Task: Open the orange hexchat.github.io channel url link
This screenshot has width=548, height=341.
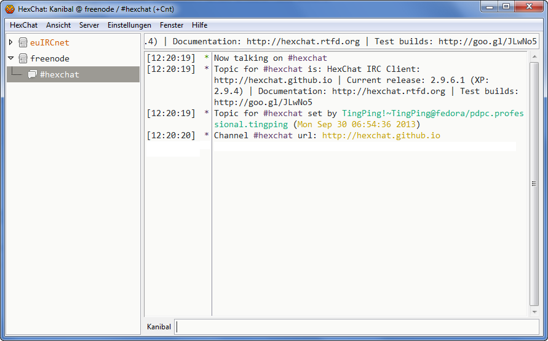Action: [x=381, y=135]
